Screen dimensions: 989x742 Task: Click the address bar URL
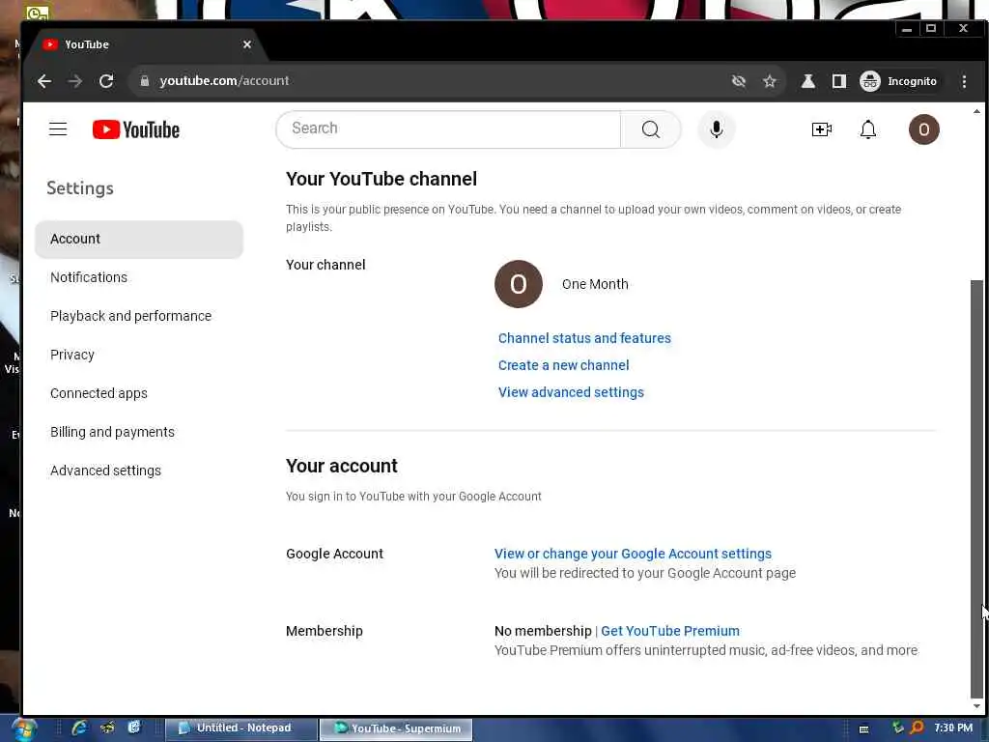pyautogui.click(x=224, y=81)
